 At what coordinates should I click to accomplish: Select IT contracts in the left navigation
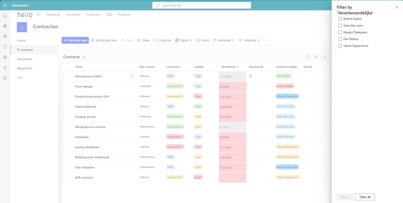[x=34, y=50]
